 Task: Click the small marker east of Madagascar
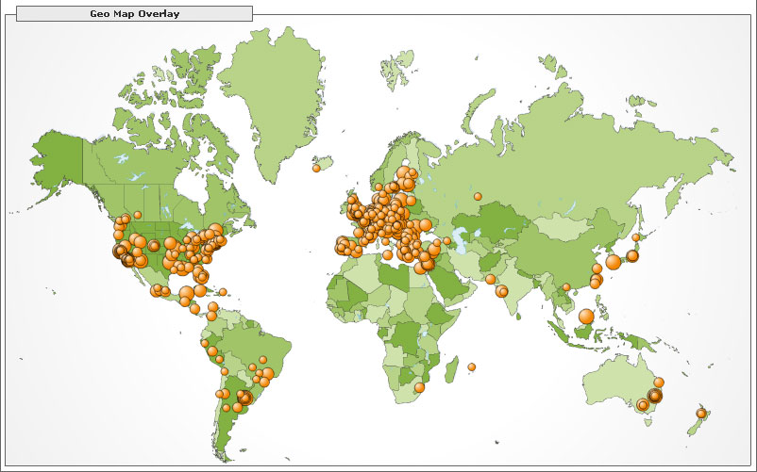click(471, 366)
